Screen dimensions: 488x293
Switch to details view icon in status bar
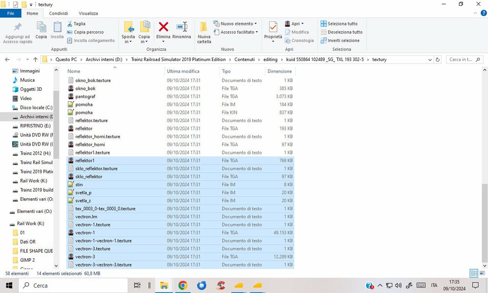[474, 273]
